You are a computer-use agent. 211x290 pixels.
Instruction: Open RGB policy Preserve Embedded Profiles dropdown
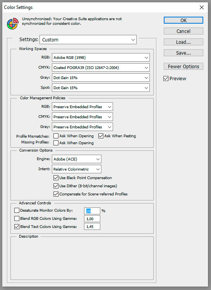tap(82, 107)
